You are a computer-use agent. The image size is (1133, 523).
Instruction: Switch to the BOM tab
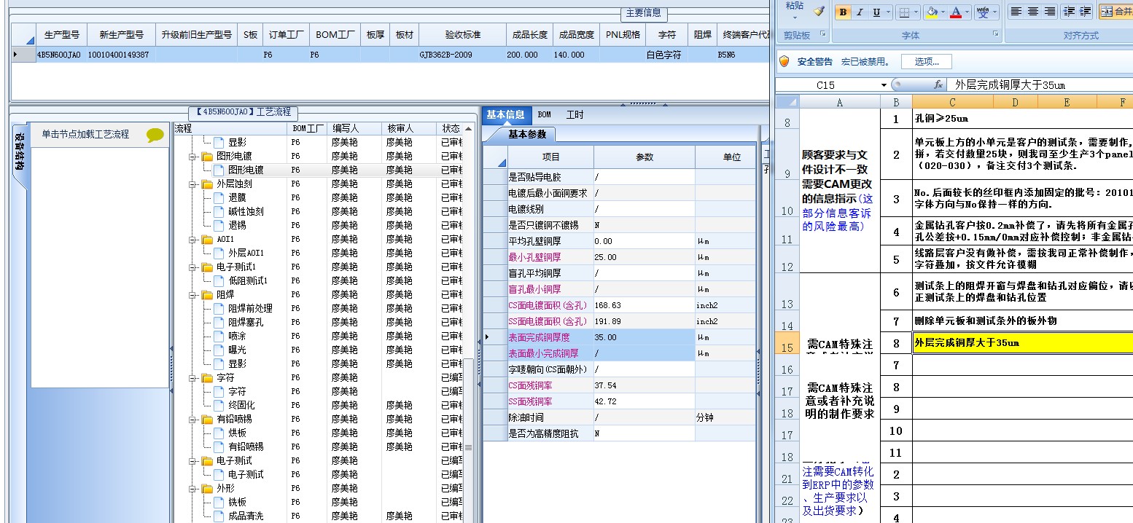click(x=545, y=114)
